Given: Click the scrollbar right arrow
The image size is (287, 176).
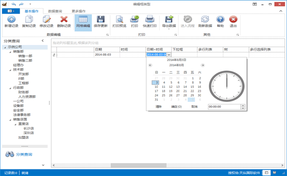Looking at the screenshot, I should [x=282, y=165].
